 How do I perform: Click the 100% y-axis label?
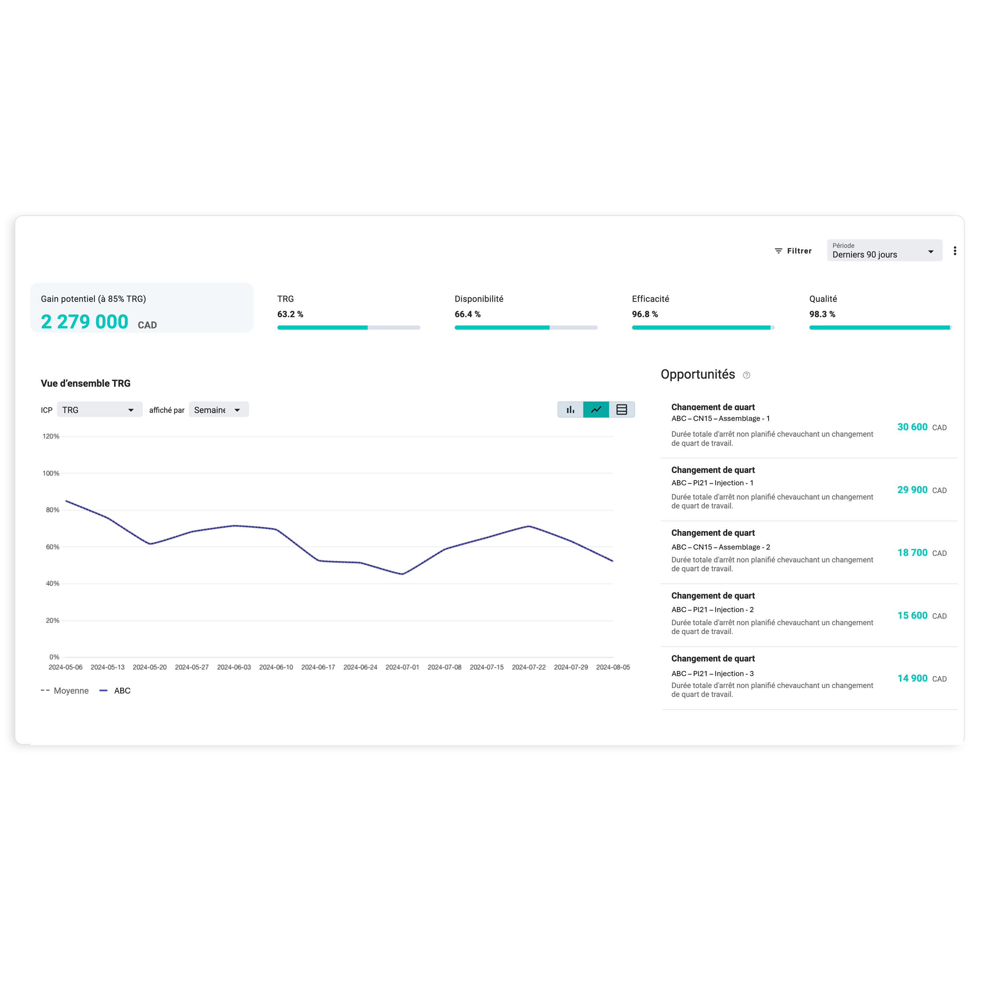tap(51, 473)
